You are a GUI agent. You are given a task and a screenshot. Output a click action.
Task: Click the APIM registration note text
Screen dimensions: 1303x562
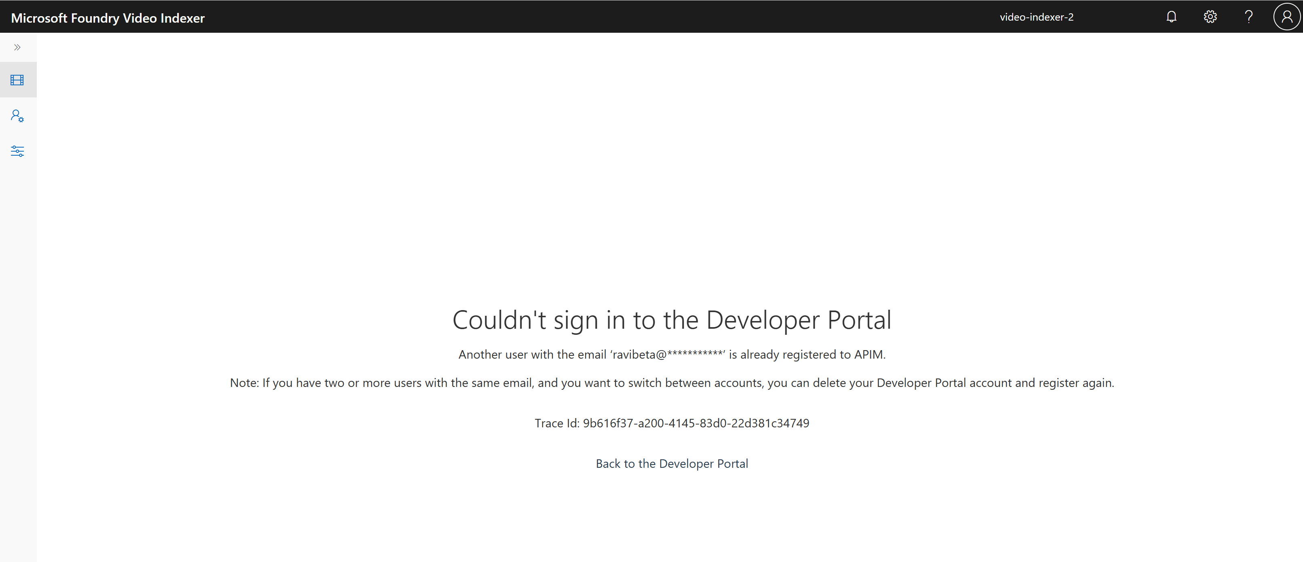pyautogui.click(x=672, y=383)
